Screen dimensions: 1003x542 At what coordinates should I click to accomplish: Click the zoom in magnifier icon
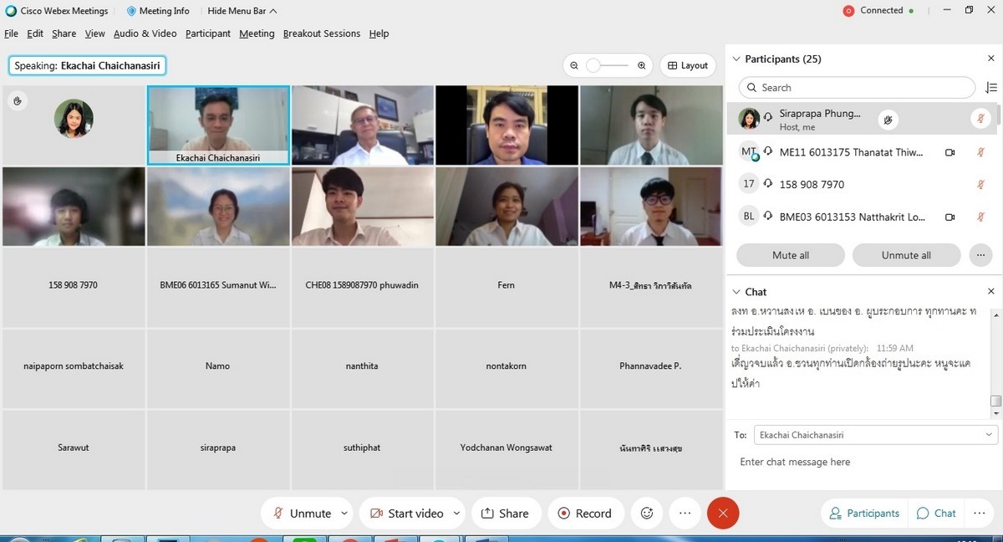tap(641, 65)
